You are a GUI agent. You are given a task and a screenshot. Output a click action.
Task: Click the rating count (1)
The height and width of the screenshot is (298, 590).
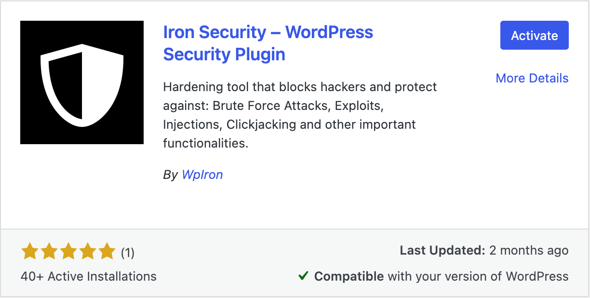[127, 252]
